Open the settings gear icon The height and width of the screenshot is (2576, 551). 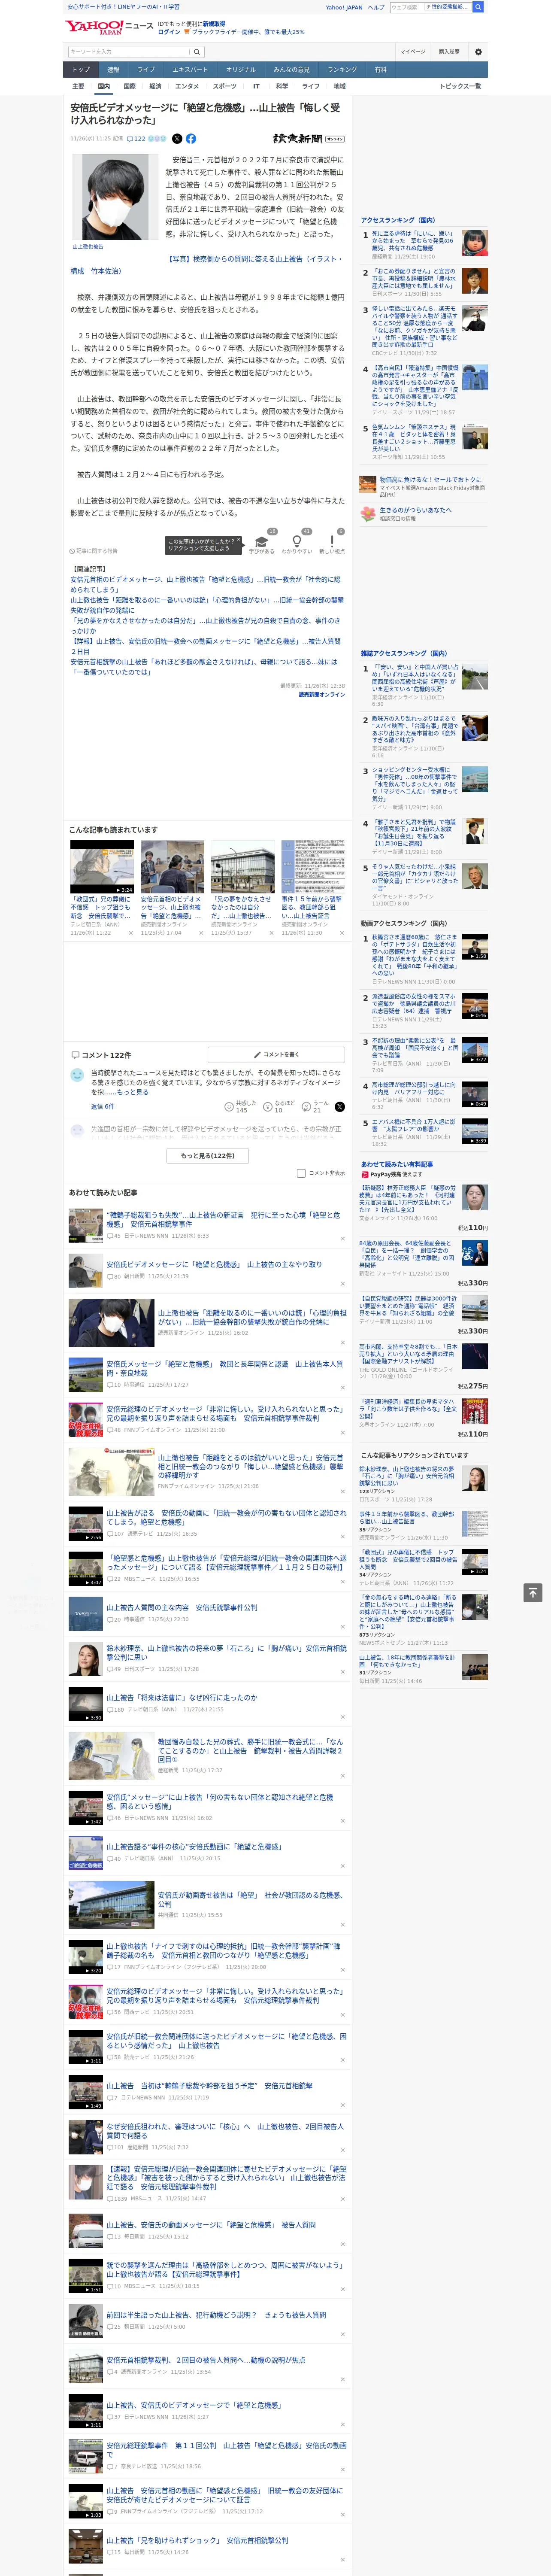[x=478, y=52]
